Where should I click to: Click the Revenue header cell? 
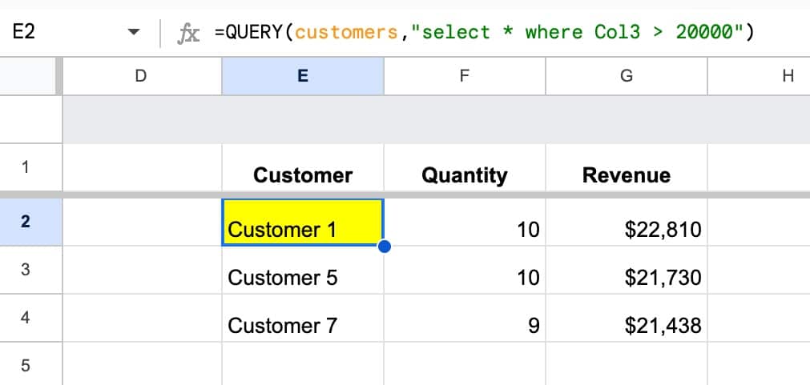626,175
